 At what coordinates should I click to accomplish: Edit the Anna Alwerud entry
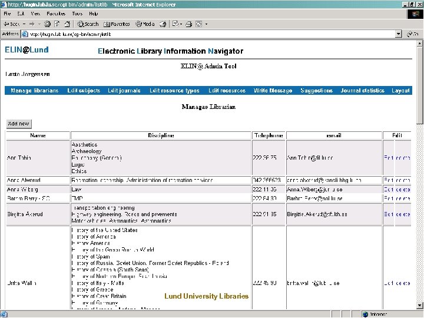coord(389,180)
